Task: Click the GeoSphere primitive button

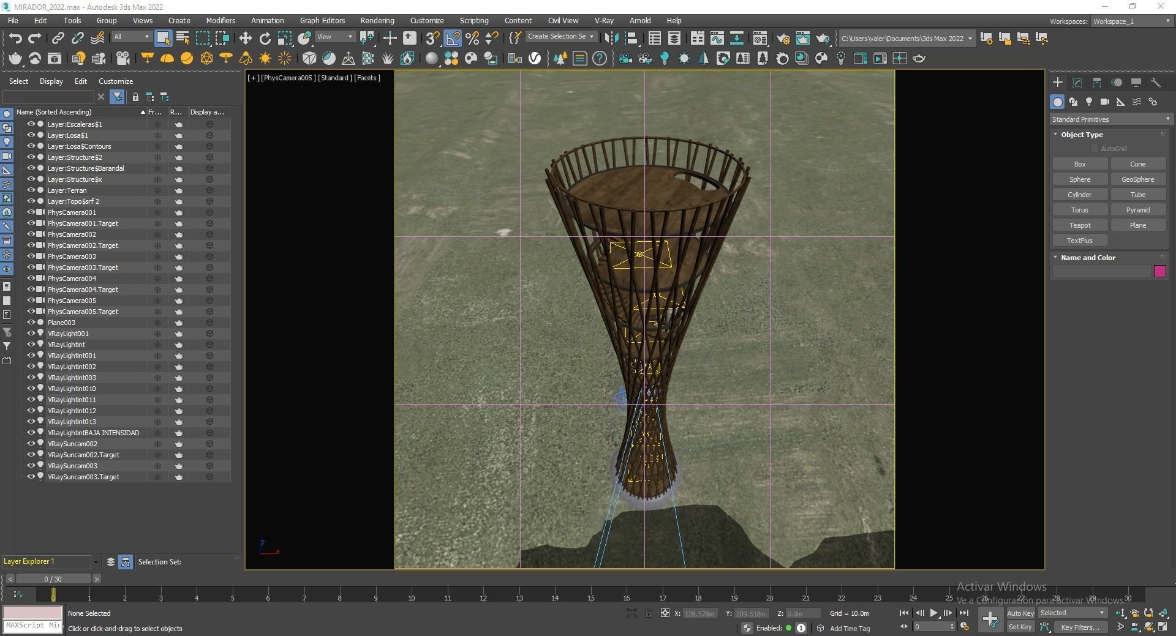Action: click(1137, 179)
